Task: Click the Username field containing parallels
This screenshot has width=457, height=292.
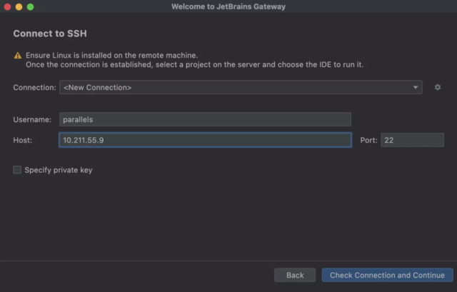Action: click(205, 119)
